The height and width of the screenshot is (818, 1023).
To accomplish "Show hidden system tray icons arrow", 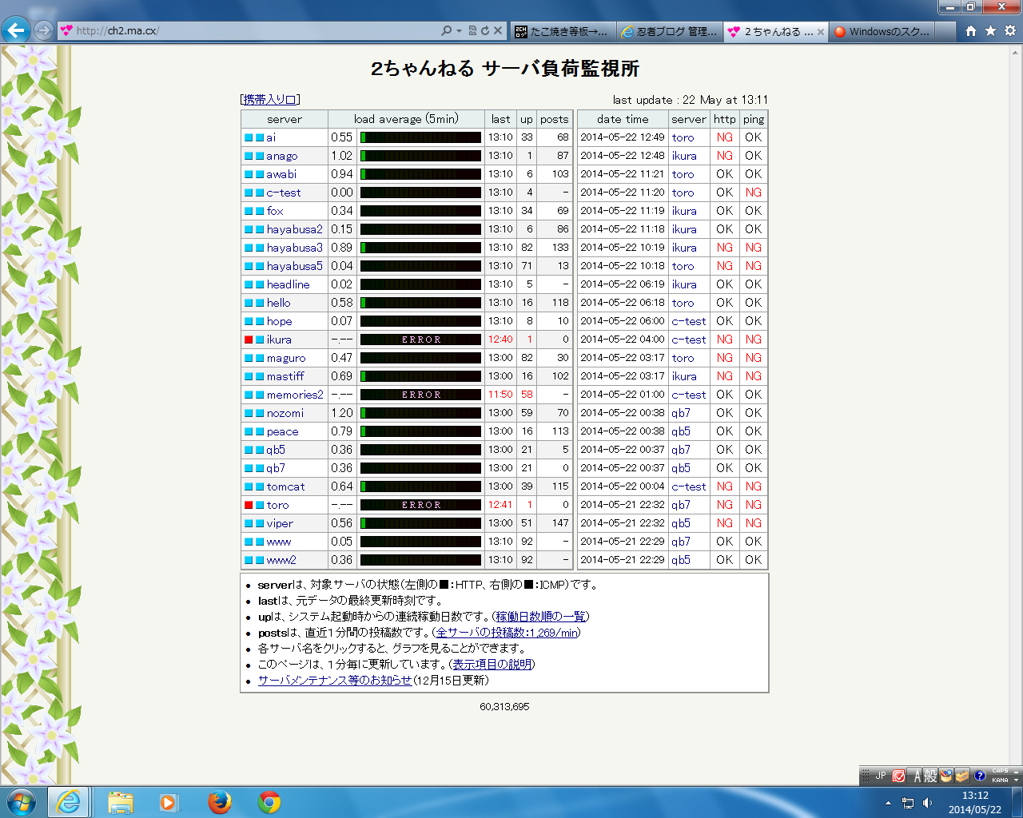I will pyautogui.click(x=888, y=803).
